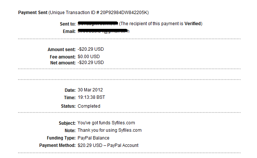
Task: Click the date 30 Mar 2012
Action: [x=90, y=90]
